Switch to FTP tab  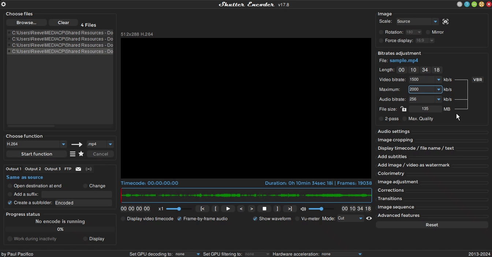tap(68, 169)
